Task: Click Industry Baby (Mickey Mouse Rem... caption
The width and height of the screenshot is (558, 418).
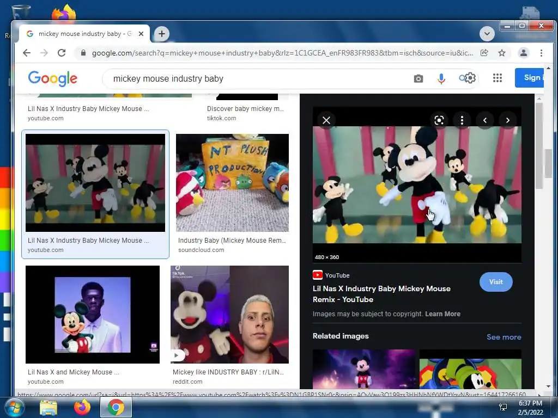Action: (x=232, y=241)
